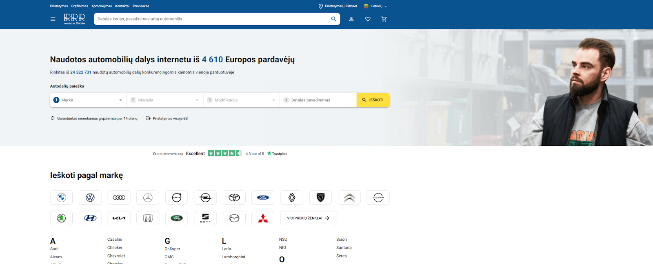Select the Hyundai brand logo
The image size is (653, 264).
pyautogui.click(x=90, y=218)
